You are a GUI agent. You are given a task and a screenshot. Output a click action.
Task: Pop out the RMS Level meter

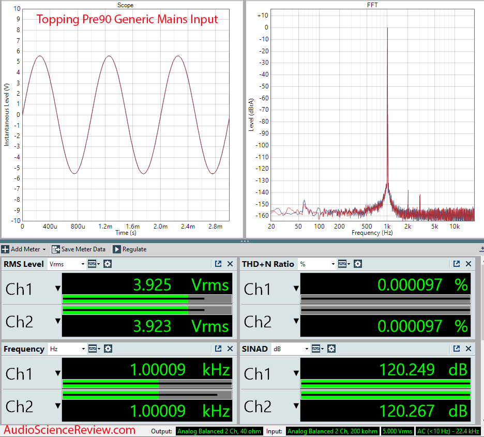pyautogui.click(x=218, y=264)
